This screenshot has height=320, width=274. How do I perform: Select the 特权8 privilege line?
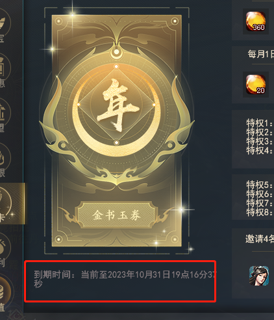point(260,212)
